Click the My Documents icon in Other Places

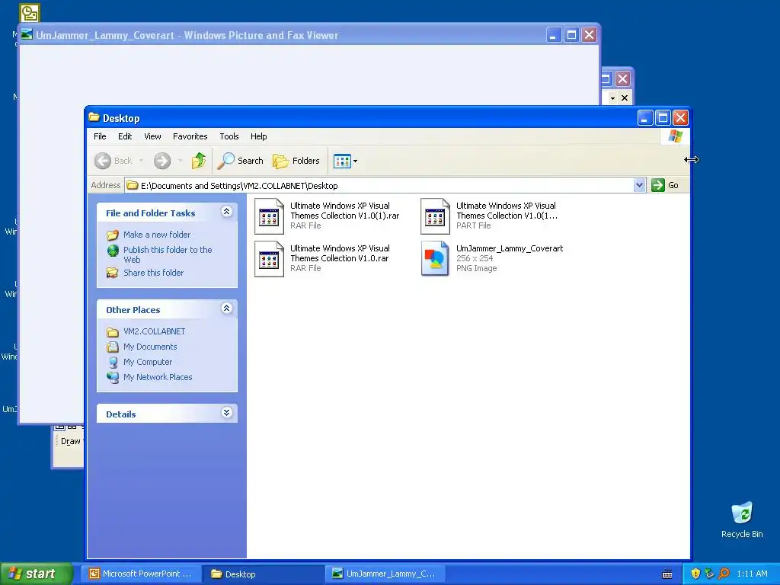pyautogui.click(x=113, y=347)
